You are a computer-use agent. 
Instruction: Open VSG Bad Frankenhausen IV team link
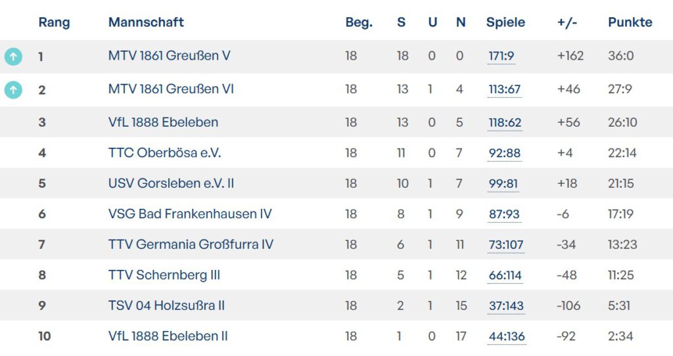pos(190,214)
